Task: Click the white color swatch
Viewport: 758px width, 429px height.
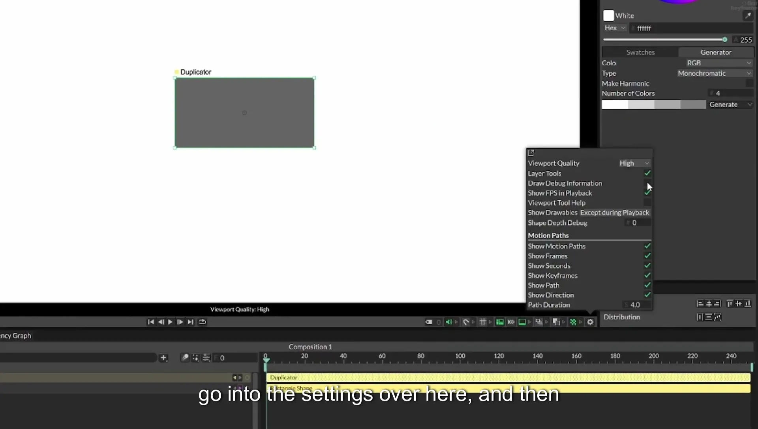Action: coord(608,15)
